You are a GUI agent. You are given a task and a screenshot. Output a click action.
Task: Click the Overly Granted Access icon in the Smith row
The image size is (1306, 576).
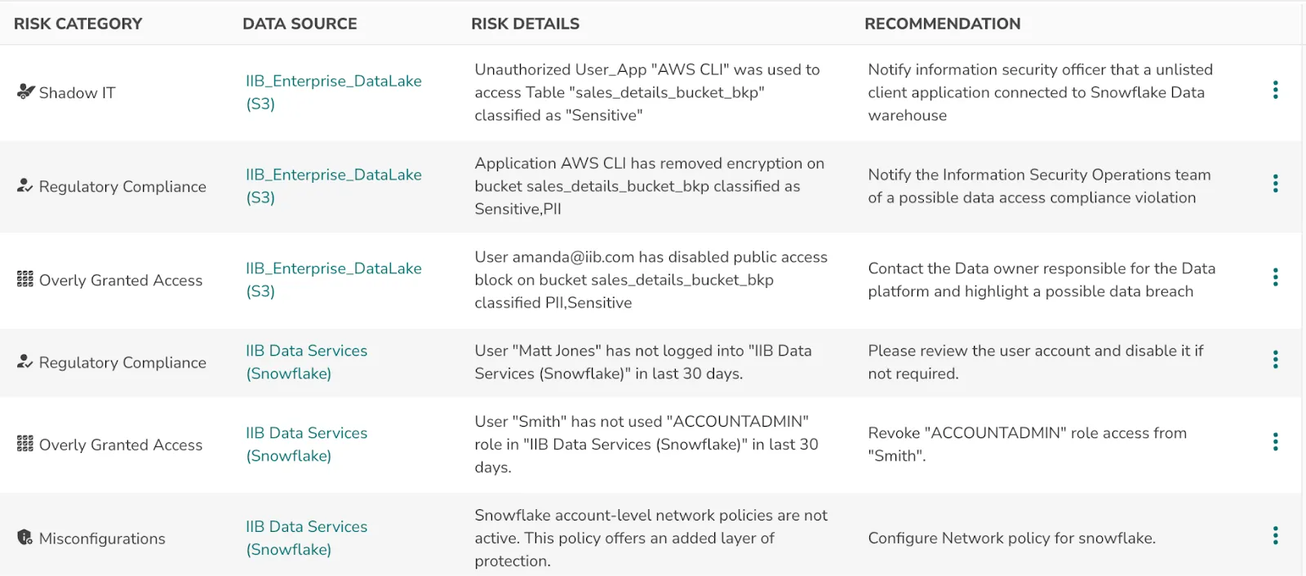pos(25,444)
